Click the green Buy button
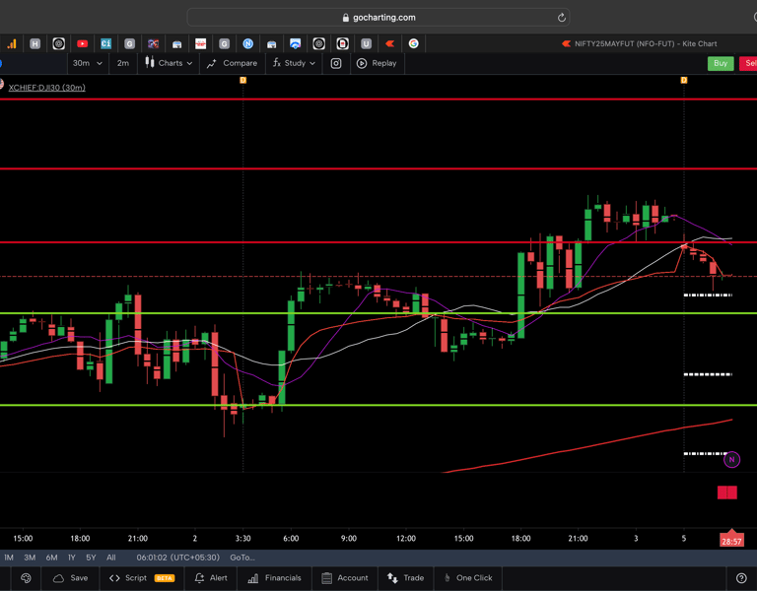This screenshot has width=757, height=591. pyautogui.click(x=721, y=63)
